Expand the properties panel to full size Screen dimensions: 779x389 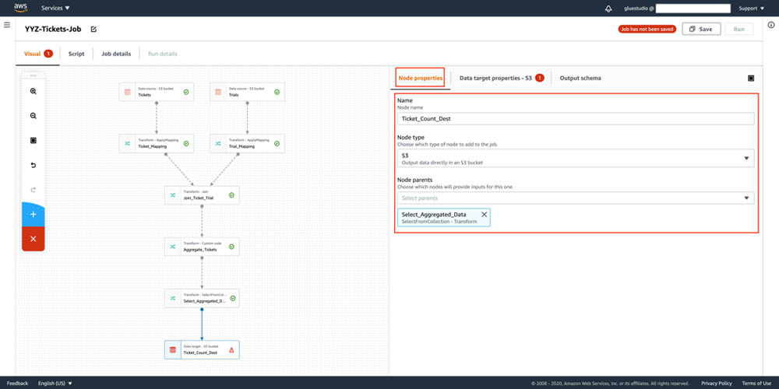(x=751, y=78)
